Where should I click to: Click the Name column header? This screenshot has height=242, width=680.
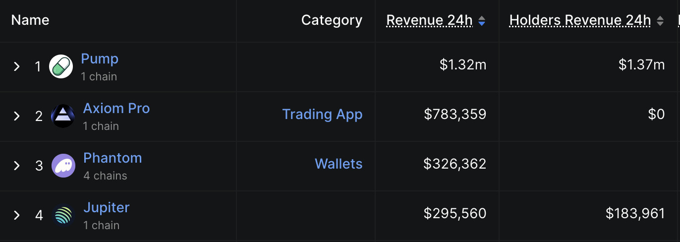tap(30, 20)
